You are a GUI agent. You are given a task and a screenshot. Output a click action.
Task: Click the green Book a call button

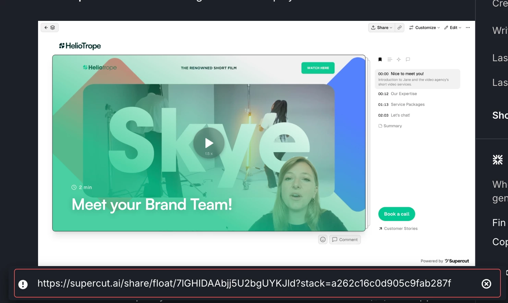click(397, 214)
